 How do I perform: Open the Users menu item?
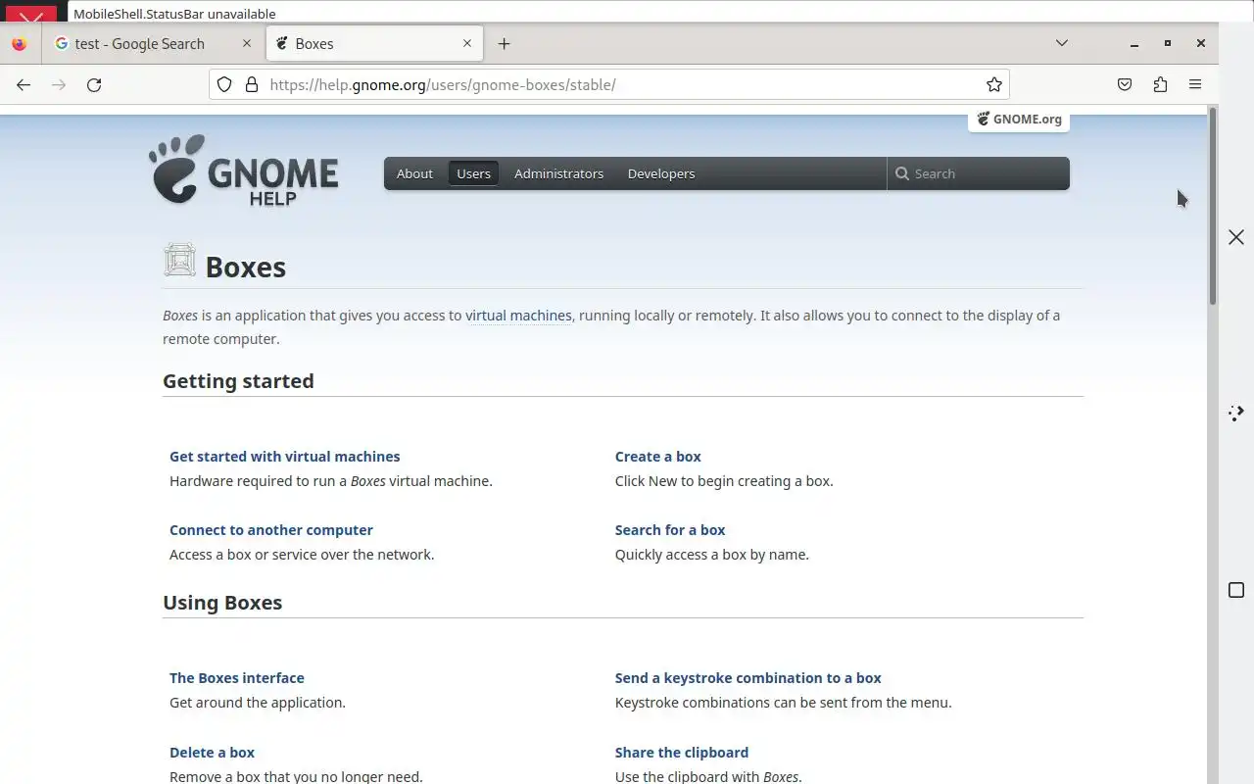click(x=473, y=173)
